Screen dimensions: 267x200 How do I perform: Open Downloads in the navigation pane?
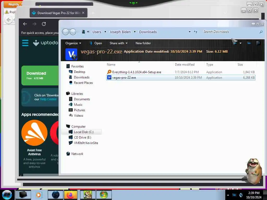point(82,77)
